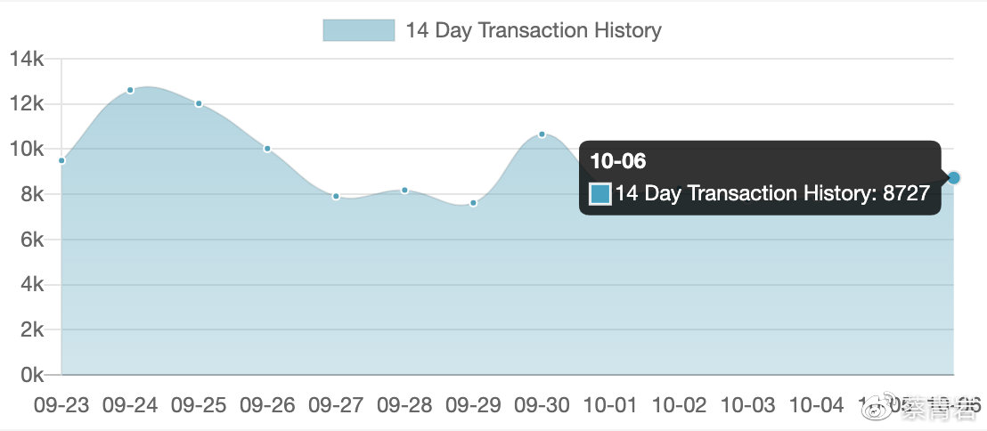This screenshot has height=431, width=987.
Task: Click the highlighted 10-06 data point
Action: pyautogui.click(x=954, y=178)
